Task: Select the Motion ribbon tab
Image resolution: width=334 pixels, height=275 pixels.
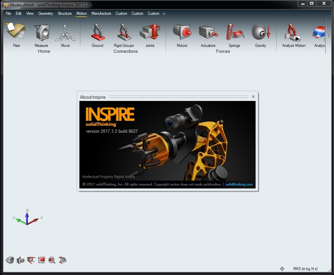Action: (x=82, y=13)
